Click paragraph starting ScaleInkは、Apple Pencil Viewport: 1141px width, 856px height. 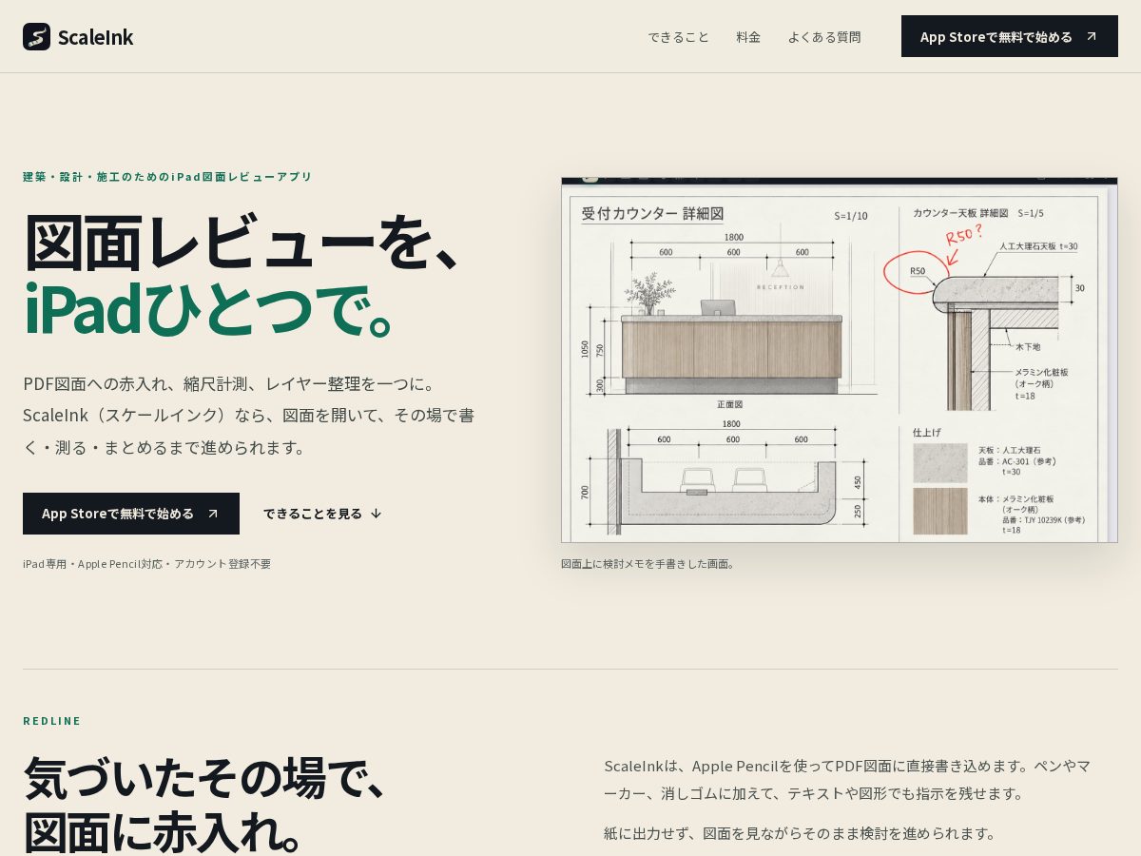848,779
